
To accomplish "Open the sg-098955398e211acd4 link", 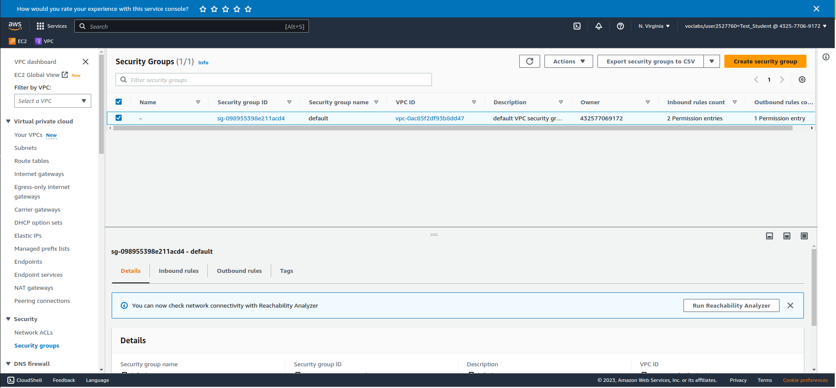I will point(251,118).
